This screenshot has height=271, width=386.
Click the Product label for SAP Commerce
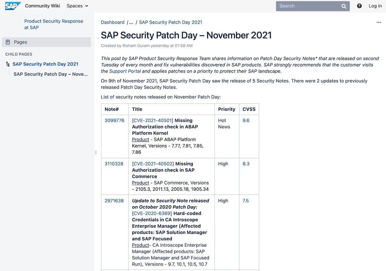click(x=141, y=182)
